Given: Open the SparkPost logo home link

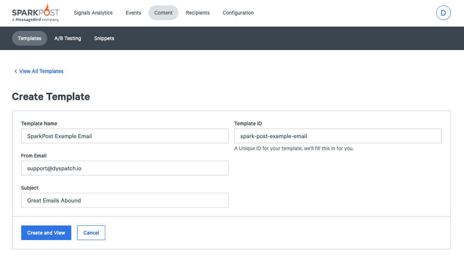Looking at the screenshot, I should click(x=36, y=13).
